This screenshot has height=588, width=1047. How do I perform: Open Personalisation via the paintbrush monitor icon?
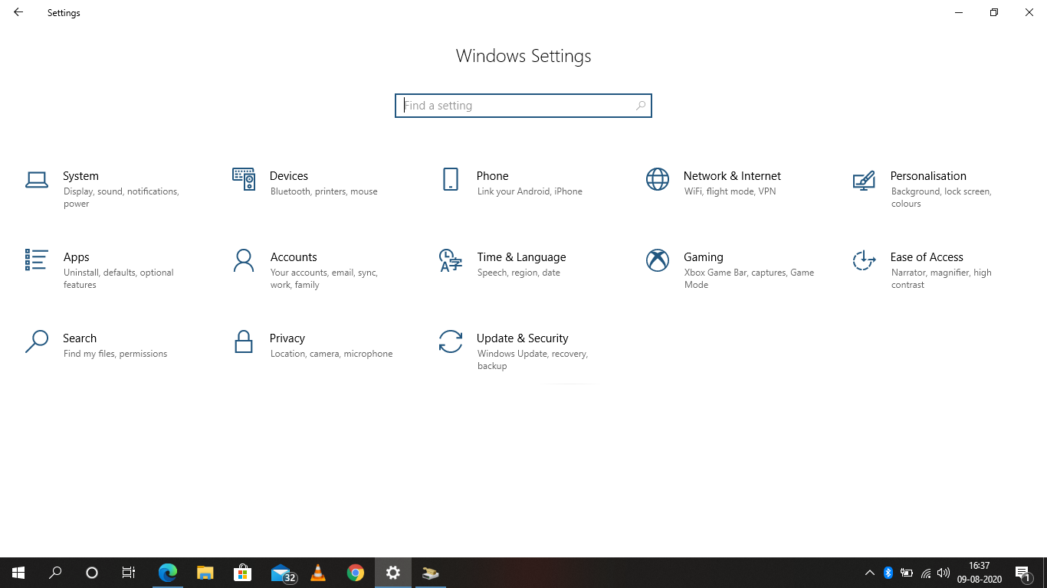tap(864, 180)
